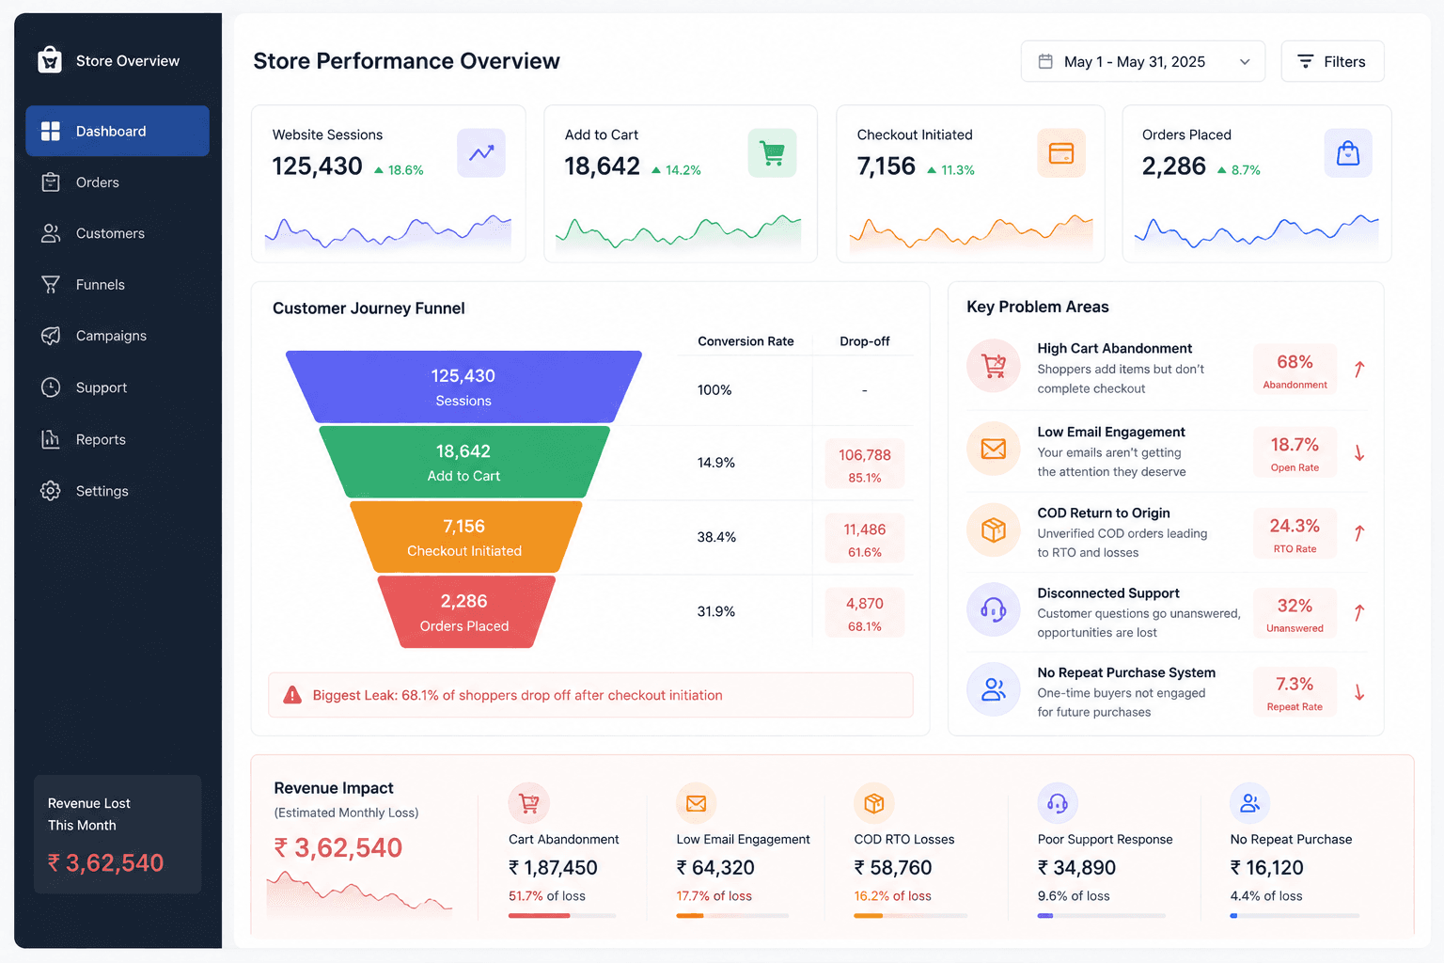
Task: Click the Checkout Initiated card icon
Action: coord(1061,153)
